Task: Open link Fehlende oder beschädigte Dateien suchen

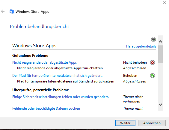Action: point(46,108)
